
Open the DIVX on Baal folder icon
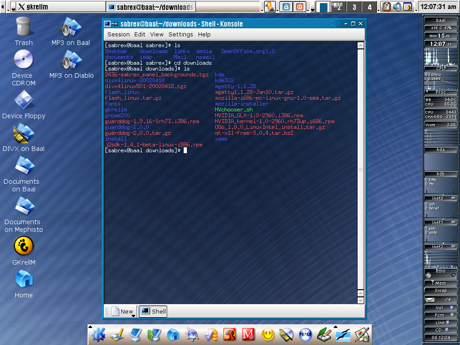click(x=23, y=137)
